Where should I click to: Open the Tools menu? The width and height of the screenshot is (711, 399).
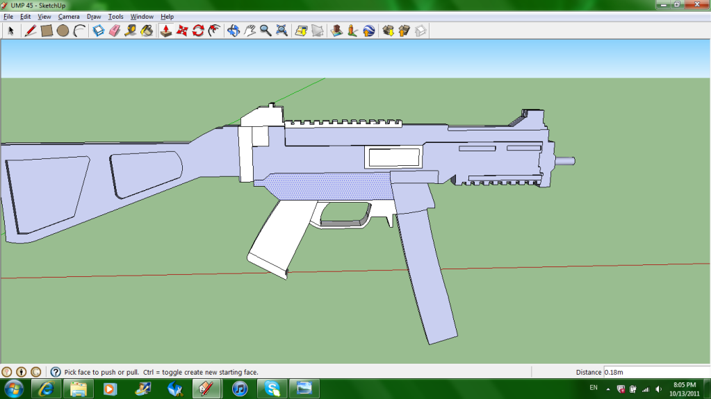115,16
